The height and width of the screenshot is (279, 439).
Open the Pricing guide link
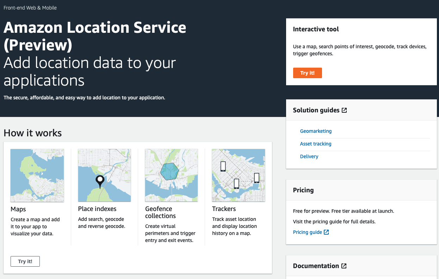[x=307, y=232]
